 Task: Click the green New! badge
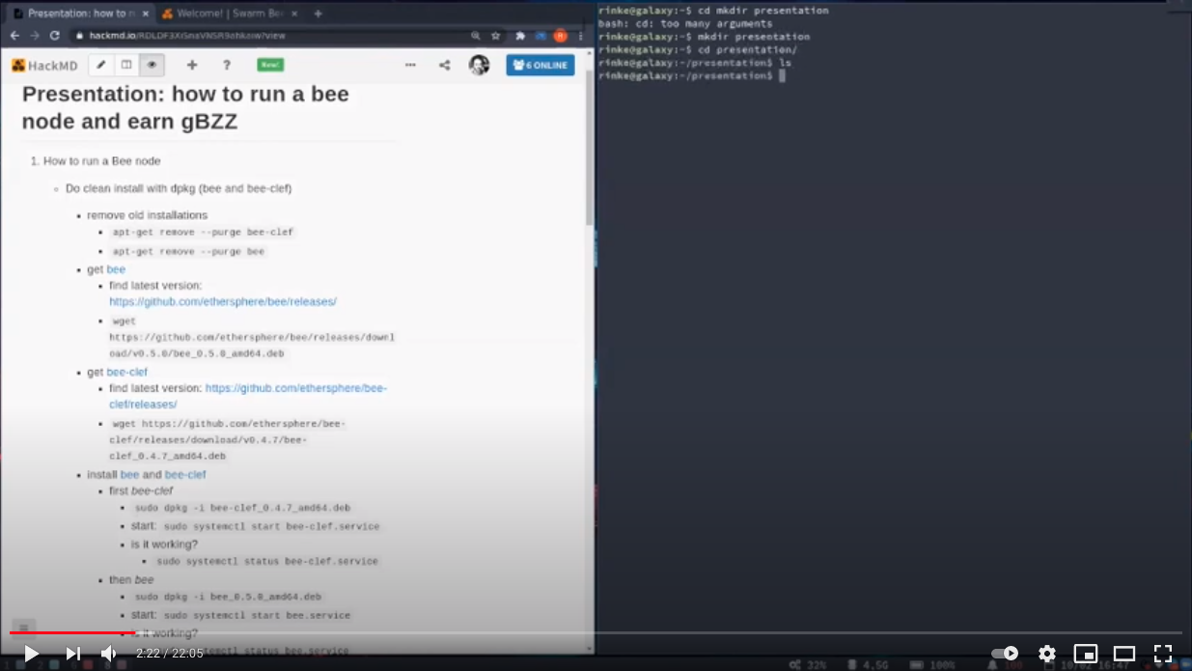[x=270, y=65]
